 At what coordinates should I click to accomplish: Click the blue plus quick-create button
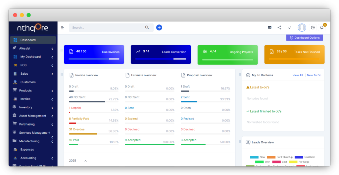point(159,27)
